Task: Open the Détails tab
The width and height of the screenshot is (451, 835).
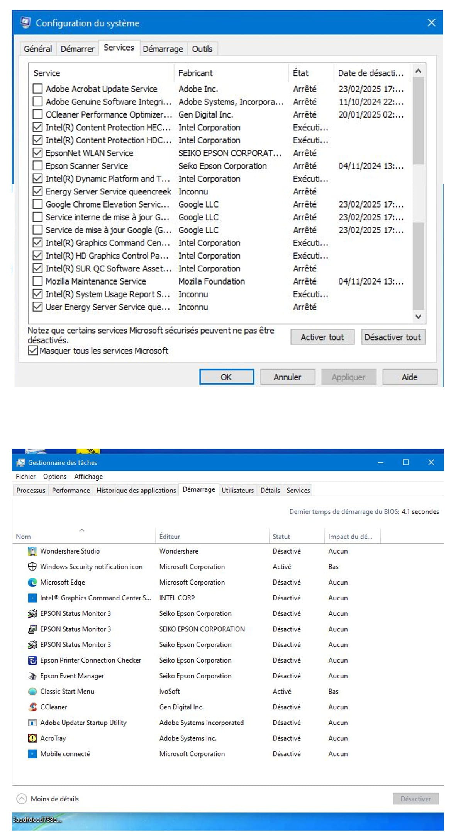Action: pyautogui.click(x=270, y=490)
